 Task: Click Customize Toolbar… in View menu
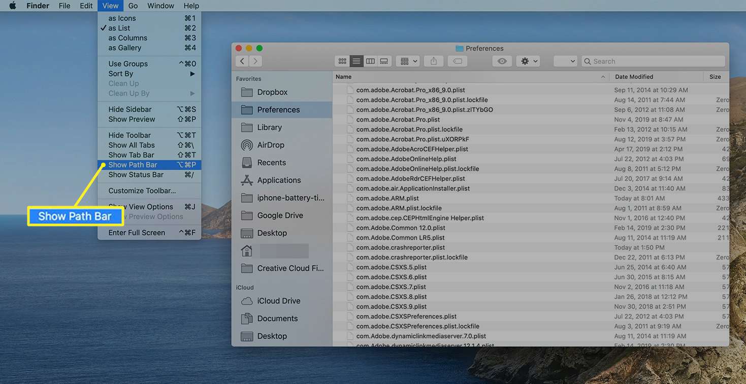142,191
